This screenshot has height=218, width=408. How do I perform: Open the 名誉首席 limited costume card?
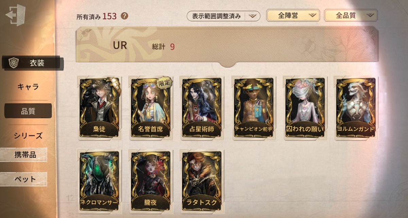tap(151, 107)
